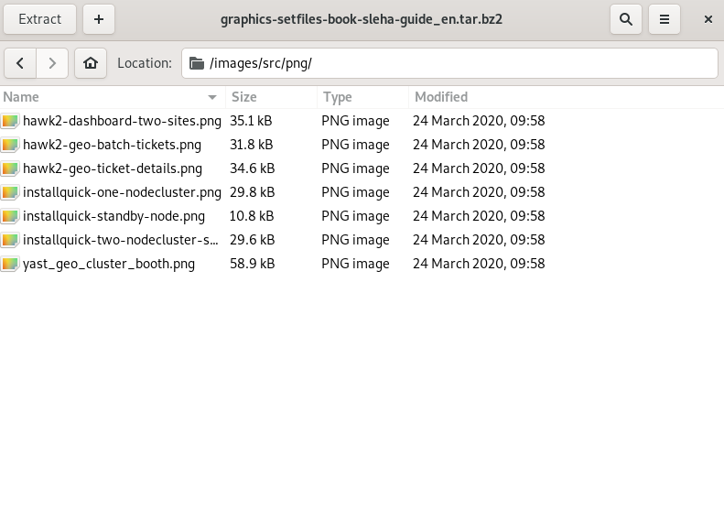Go back with the left arrow
The image size is (724, 521).
pos(20,62)
